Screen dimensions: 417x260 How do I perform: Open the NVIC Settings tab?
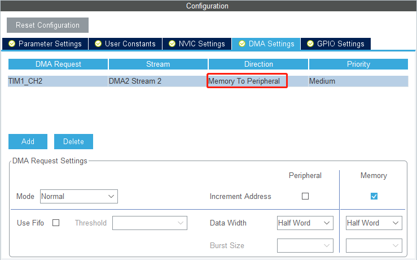197,44
